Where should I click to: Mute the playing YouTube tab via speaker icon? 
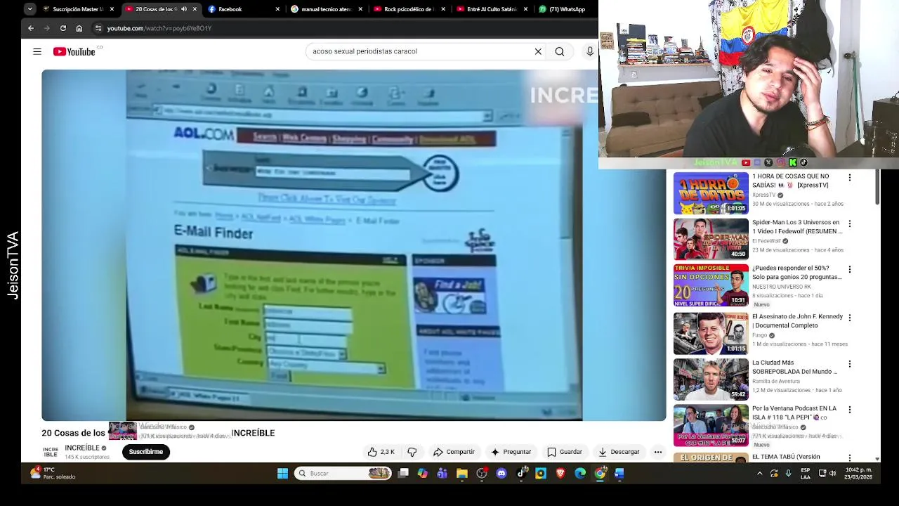click(184, 9)
